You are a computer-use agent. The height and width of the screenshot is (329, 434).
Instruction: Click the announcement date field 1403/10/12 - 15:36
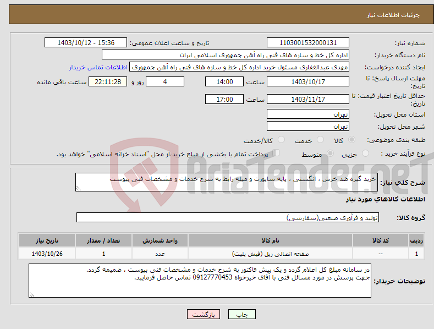(86, 43)
